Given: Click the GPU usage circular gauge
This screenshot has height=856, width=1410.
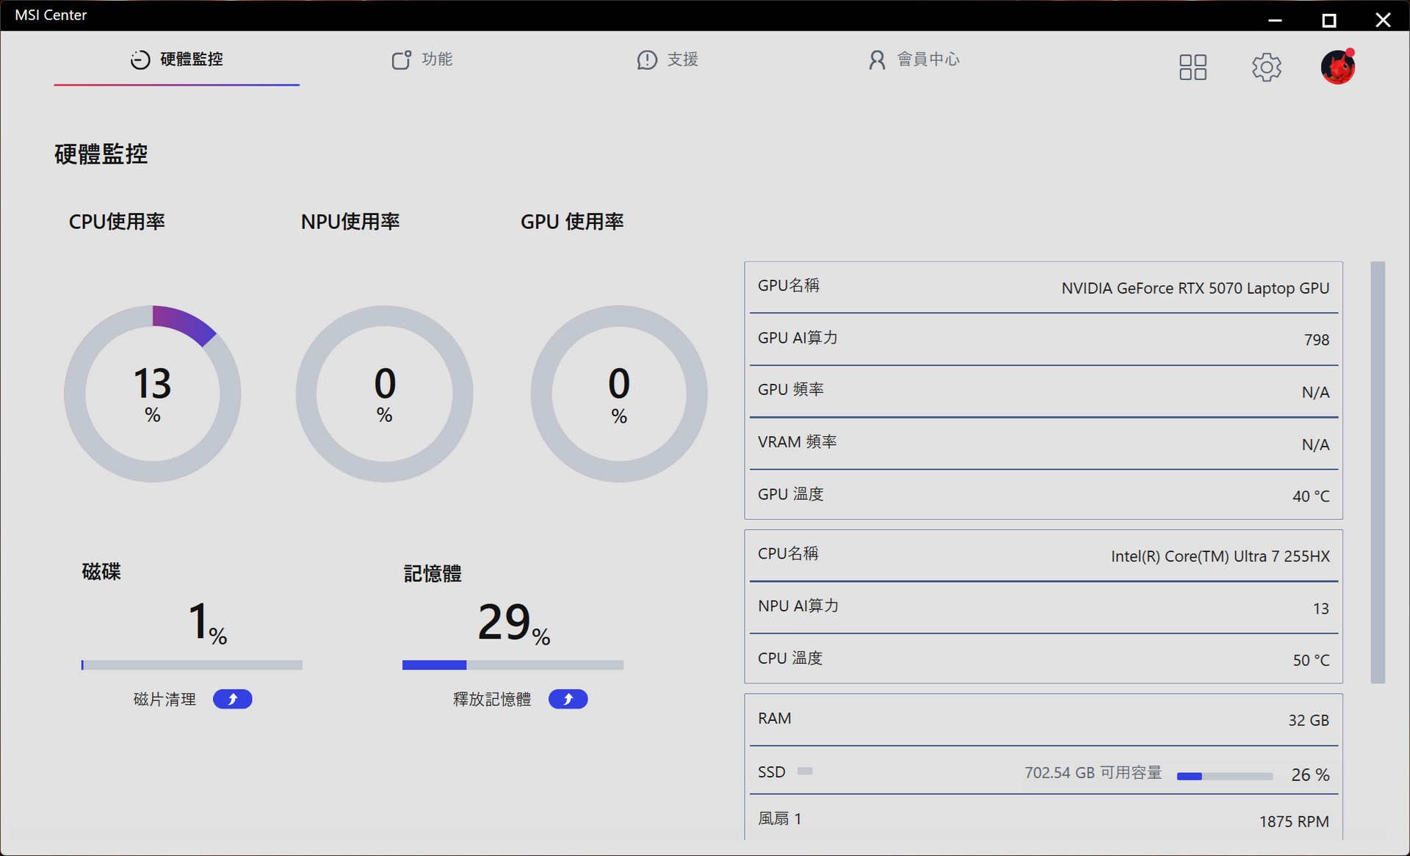Looking at the screenshot, I should (x=619, y=394).
